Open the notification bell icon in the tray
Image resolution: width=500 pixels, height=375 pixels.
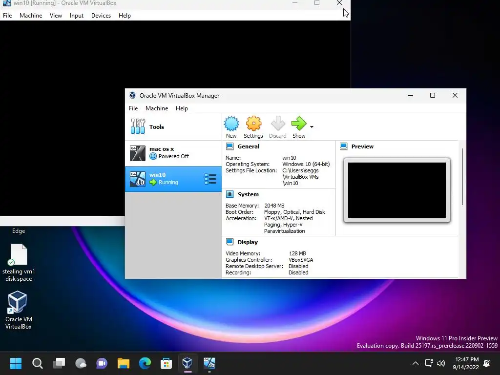[487, 363]
